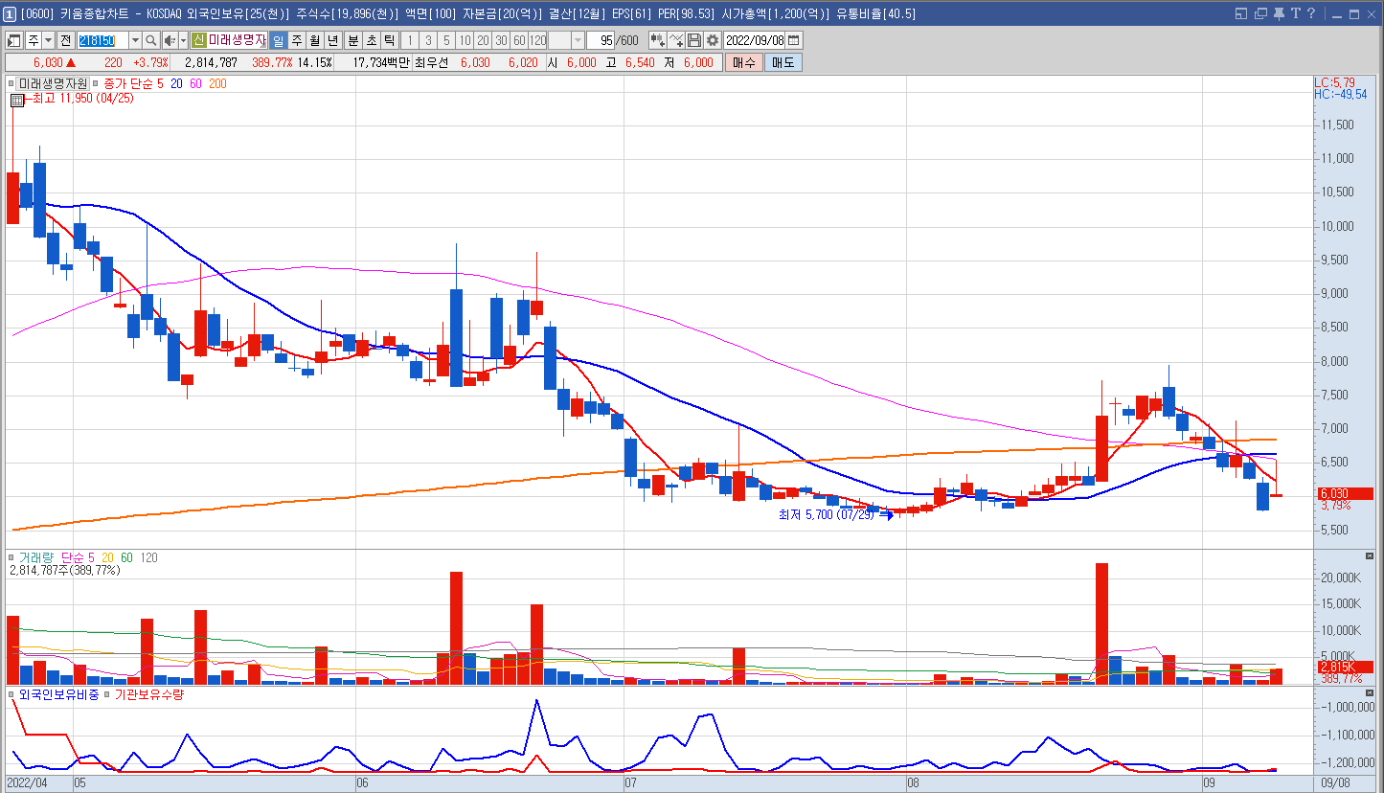
Task: Expand the stock code 218150 dropdown
Action: tap(135, 40)
